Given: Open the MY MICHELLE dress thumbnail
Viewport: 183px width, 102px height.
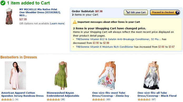Looking at the screenshot, I should point(9,16).
